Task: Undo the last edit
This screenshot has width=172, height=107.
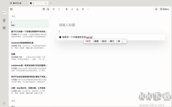Action: [x=54, y=9]
